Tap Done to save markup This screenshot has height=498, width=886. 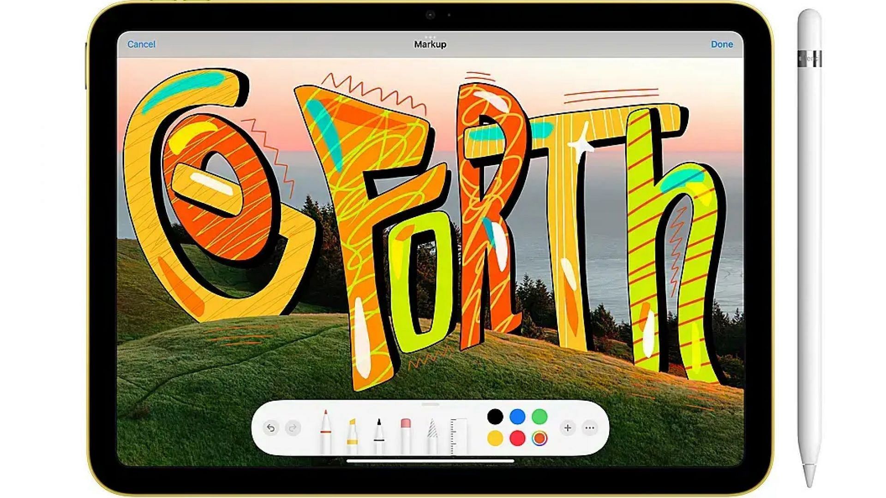click(722, 44)
